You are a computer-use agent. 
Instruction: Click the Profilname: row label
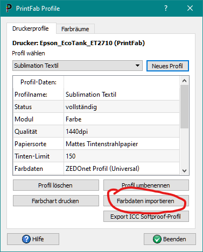click(x=38, y=95)
